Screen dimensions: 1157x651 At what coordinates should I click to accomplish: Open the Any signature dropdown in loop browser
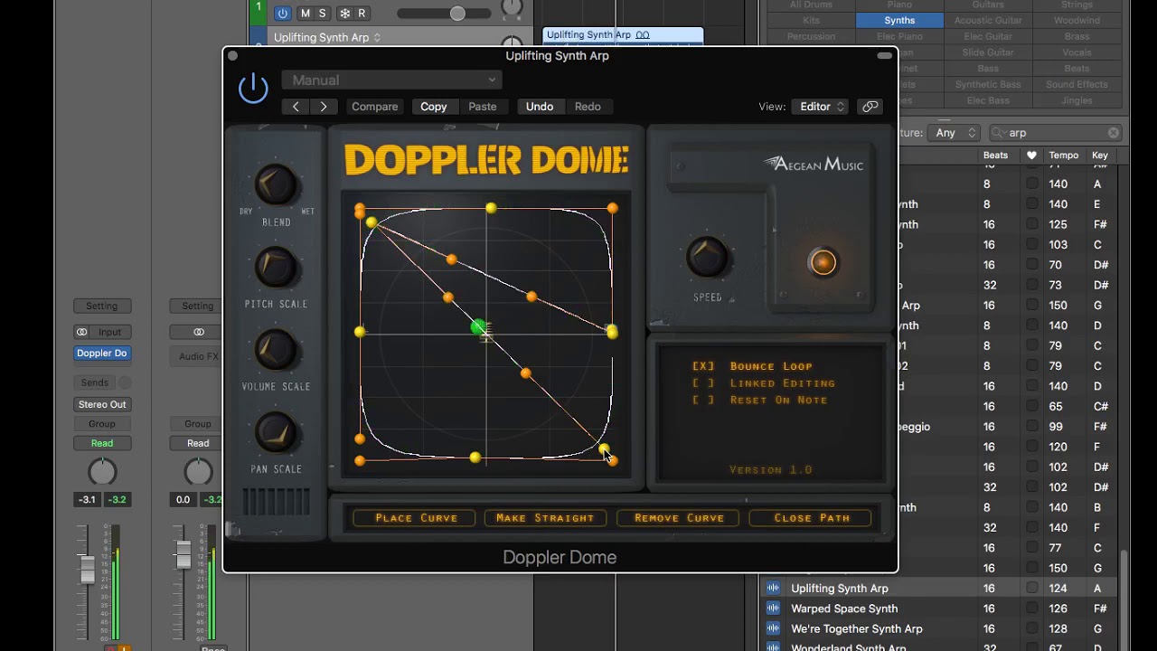tap(955, 133)
